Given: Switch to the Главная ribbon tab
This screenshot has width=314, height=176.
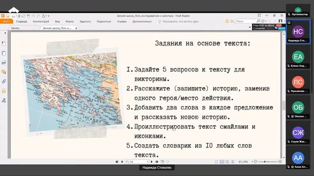Looking at the screenshot, I should pos(22,22).
